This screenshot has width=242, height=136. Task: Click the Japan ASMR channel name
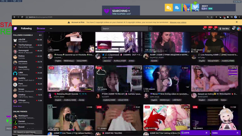coord(107,57)
